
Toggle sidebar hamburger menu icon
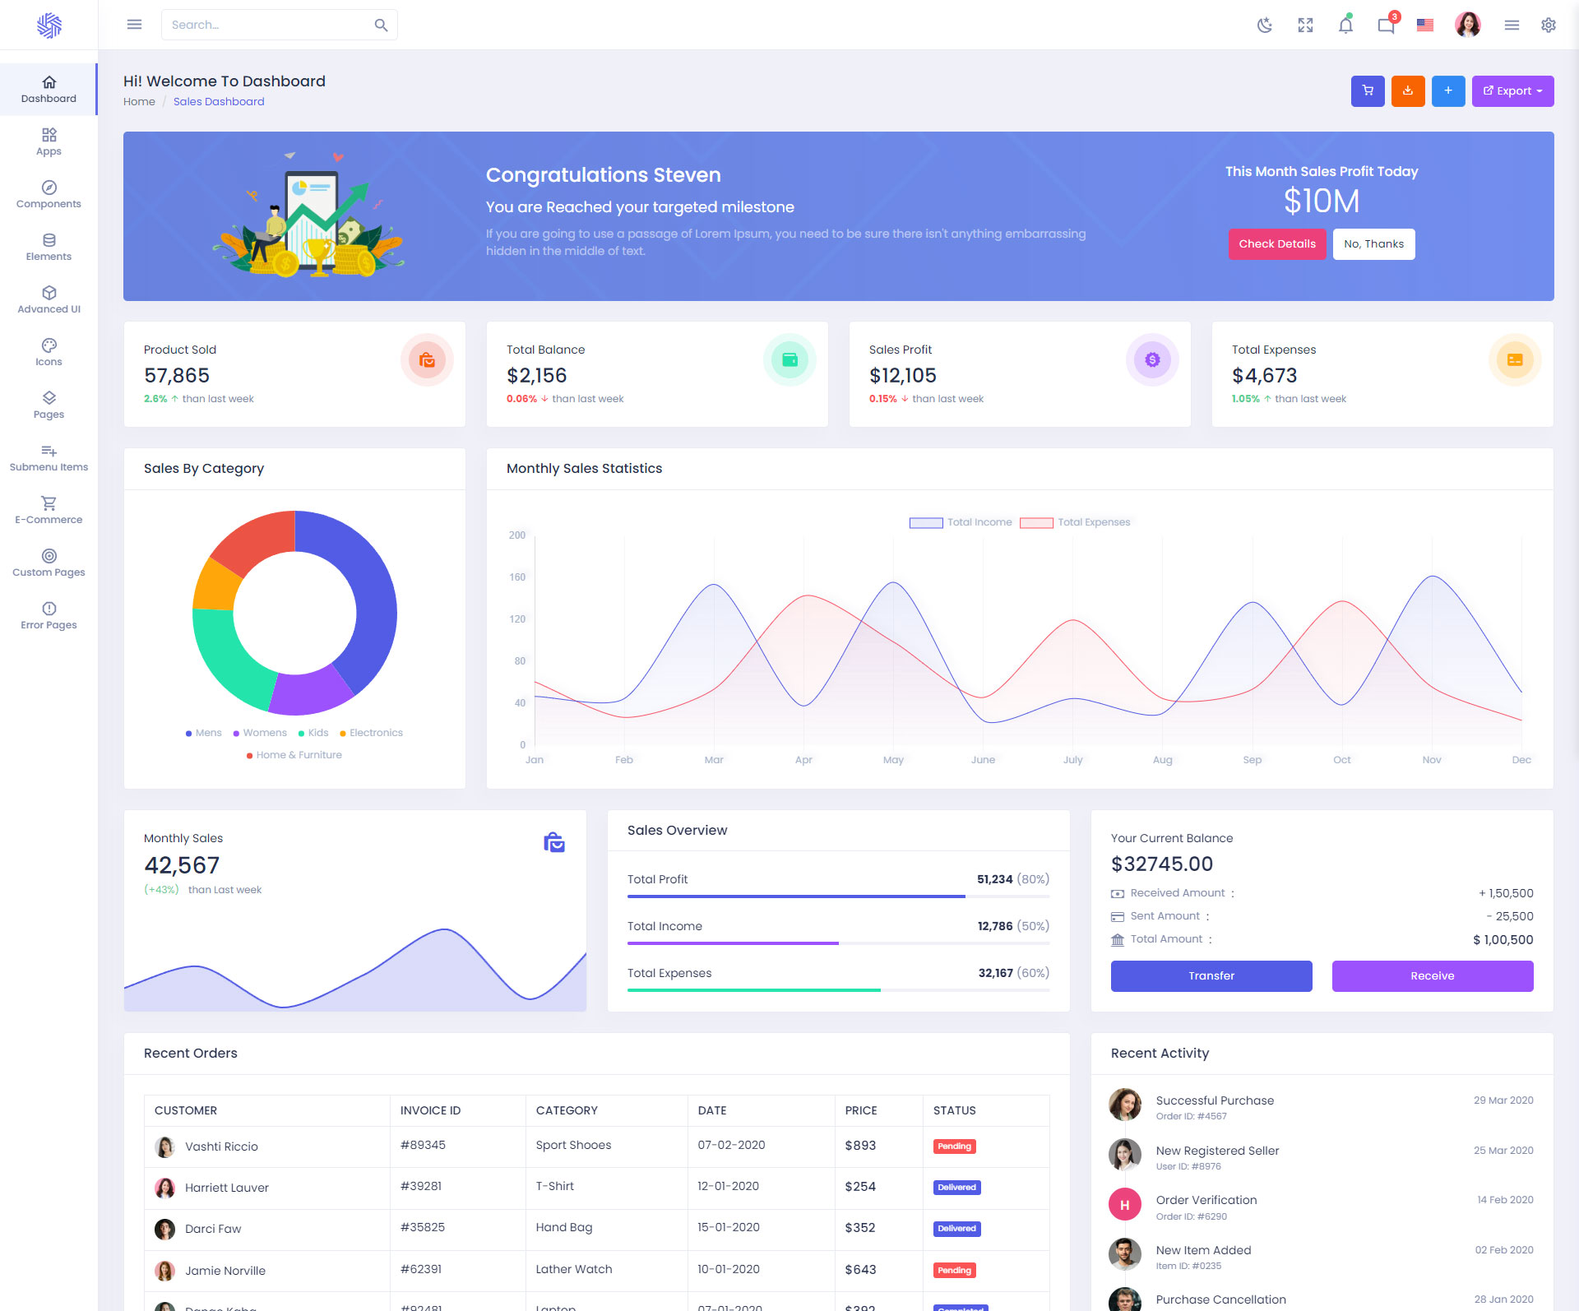[134, 25]
